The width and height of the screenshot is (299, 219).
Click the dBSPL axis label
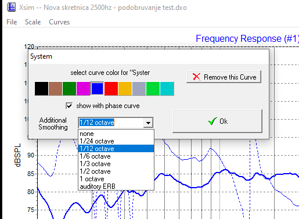coord(17,155)
